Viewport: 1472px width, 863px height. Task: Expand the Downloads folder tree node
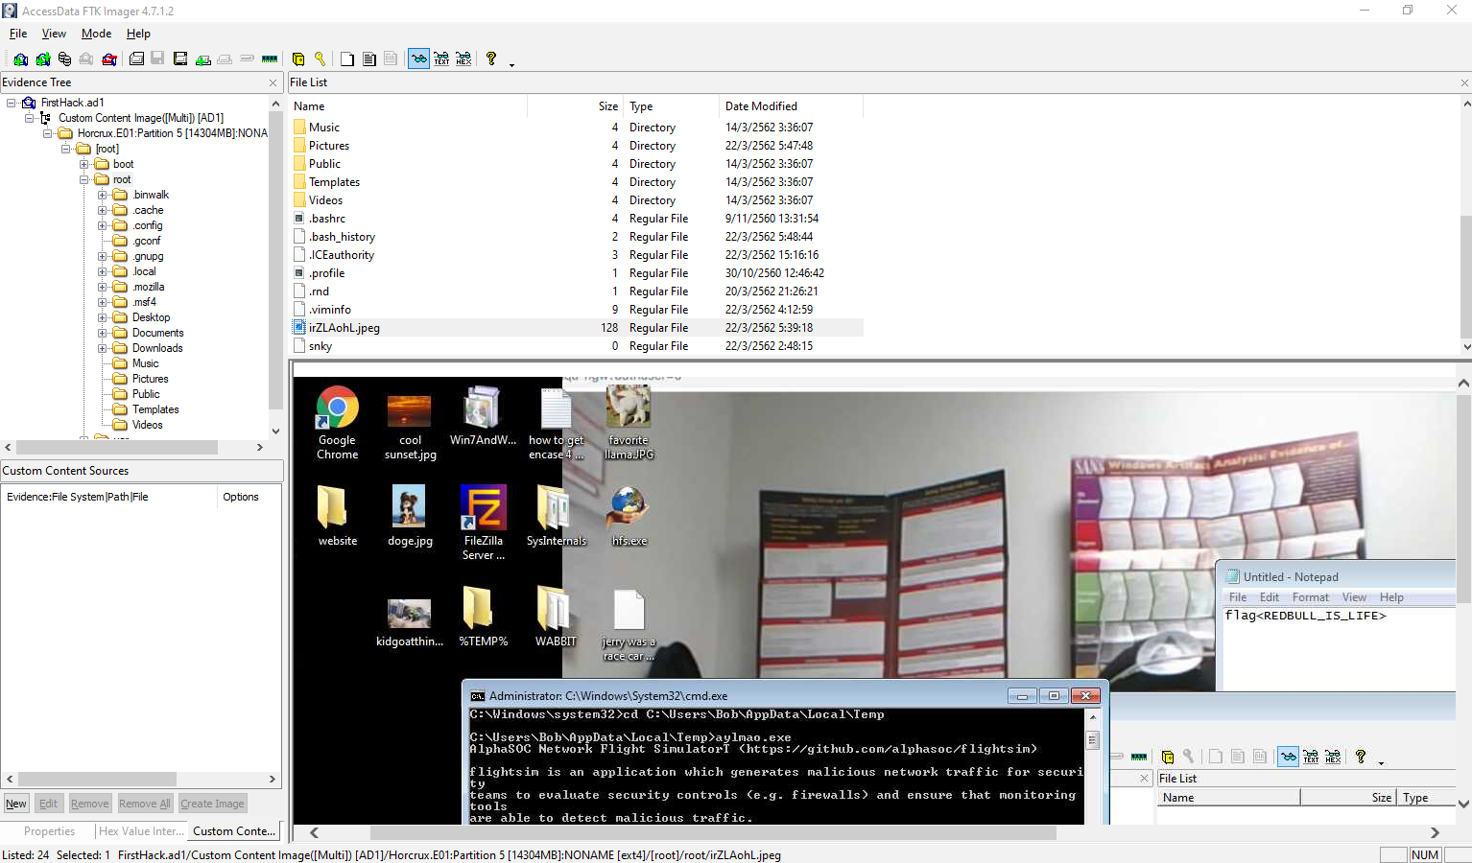(103, 348)
